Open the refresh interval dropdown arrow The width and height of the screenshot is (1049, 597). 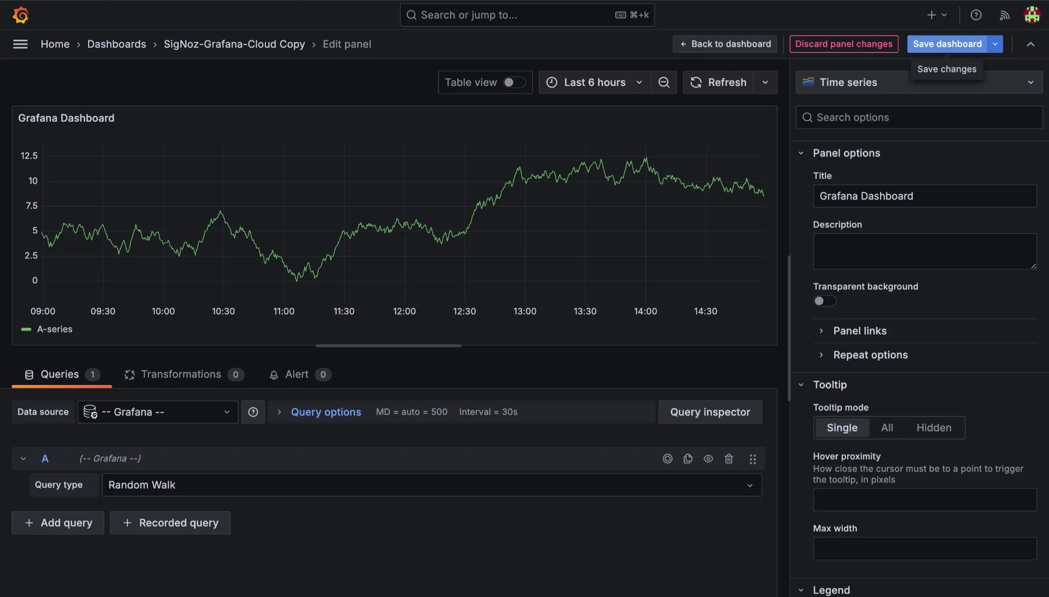click(x=765, y=82)
